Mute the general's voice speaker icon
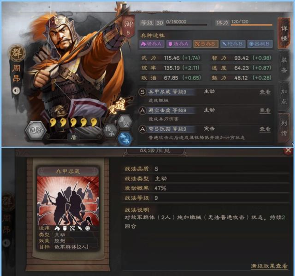 (16, 91)
